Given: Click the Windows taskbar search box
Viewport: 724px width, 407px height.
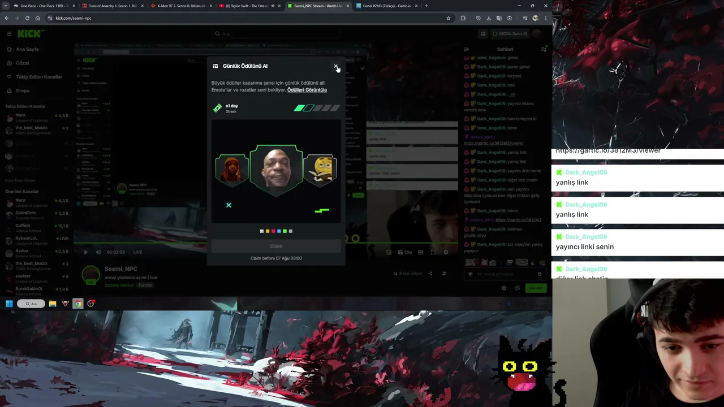Looking at the screenshot, I should pos(31,304).
